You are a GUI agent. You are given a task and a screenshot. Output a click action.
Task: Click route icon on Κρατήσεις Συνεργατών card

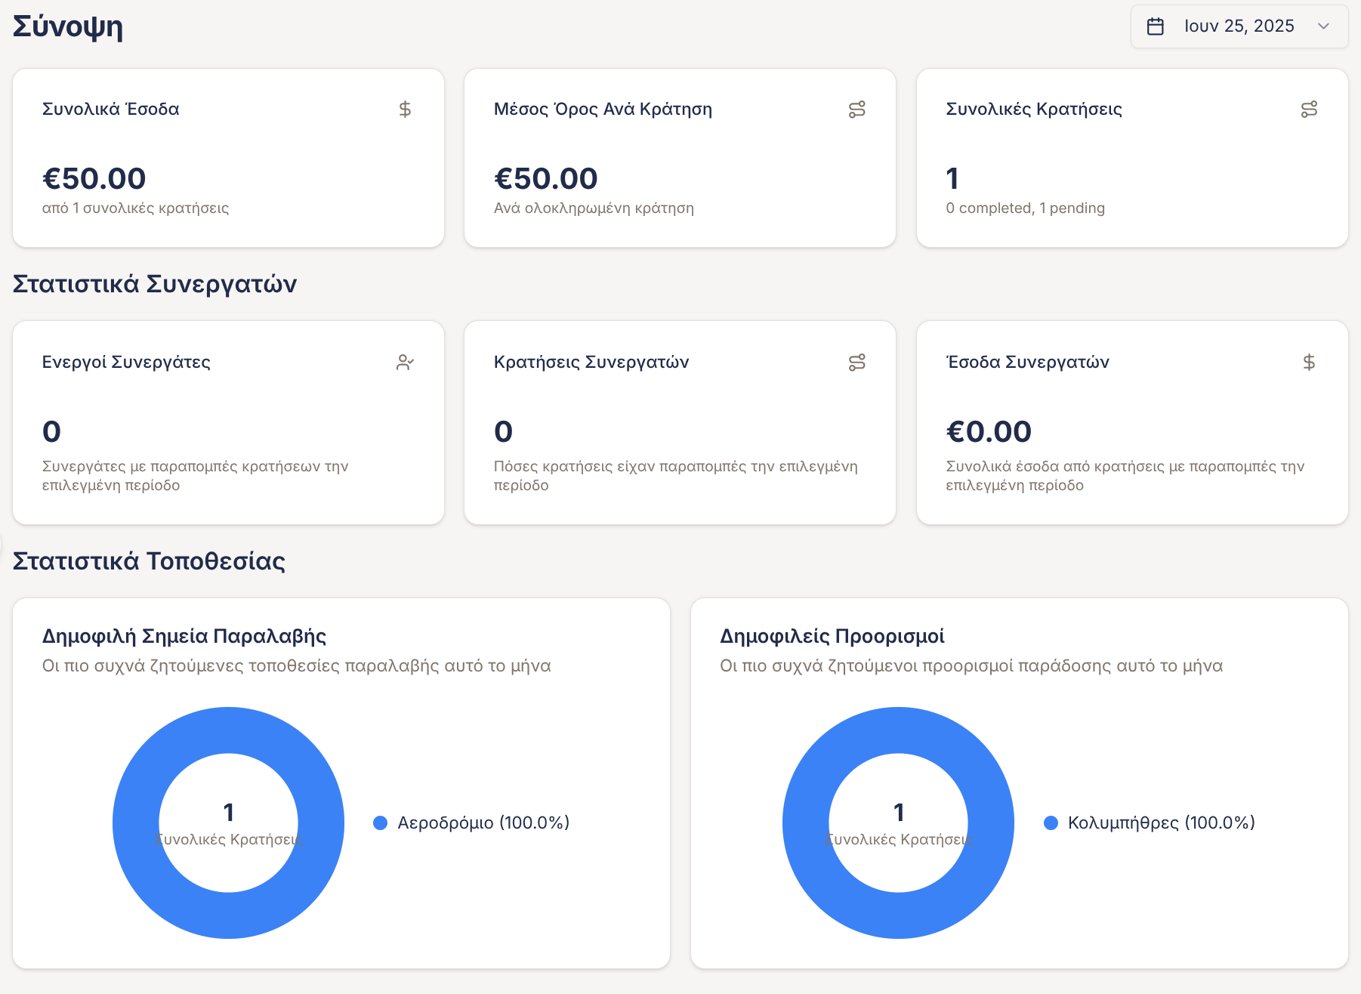(x=856, y=363)
